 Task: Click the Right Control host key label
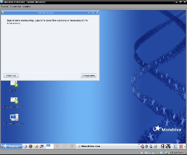pos(178,152)
